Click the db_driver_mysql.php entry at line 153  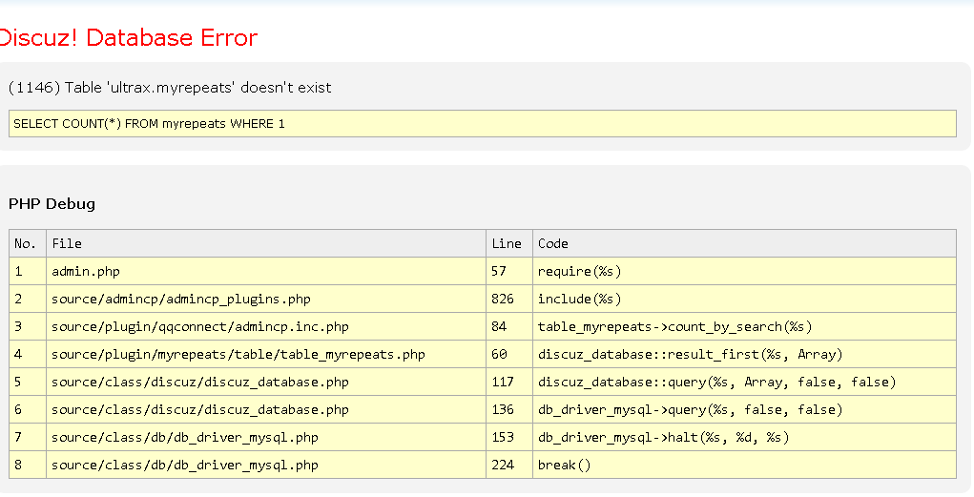click(185, 438)
